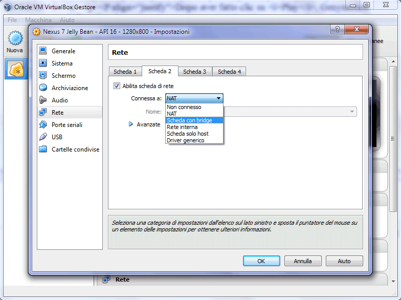The image size is (401, 300).
Task: Click the settings gear icon in dialog title
Action: (36, 32)
